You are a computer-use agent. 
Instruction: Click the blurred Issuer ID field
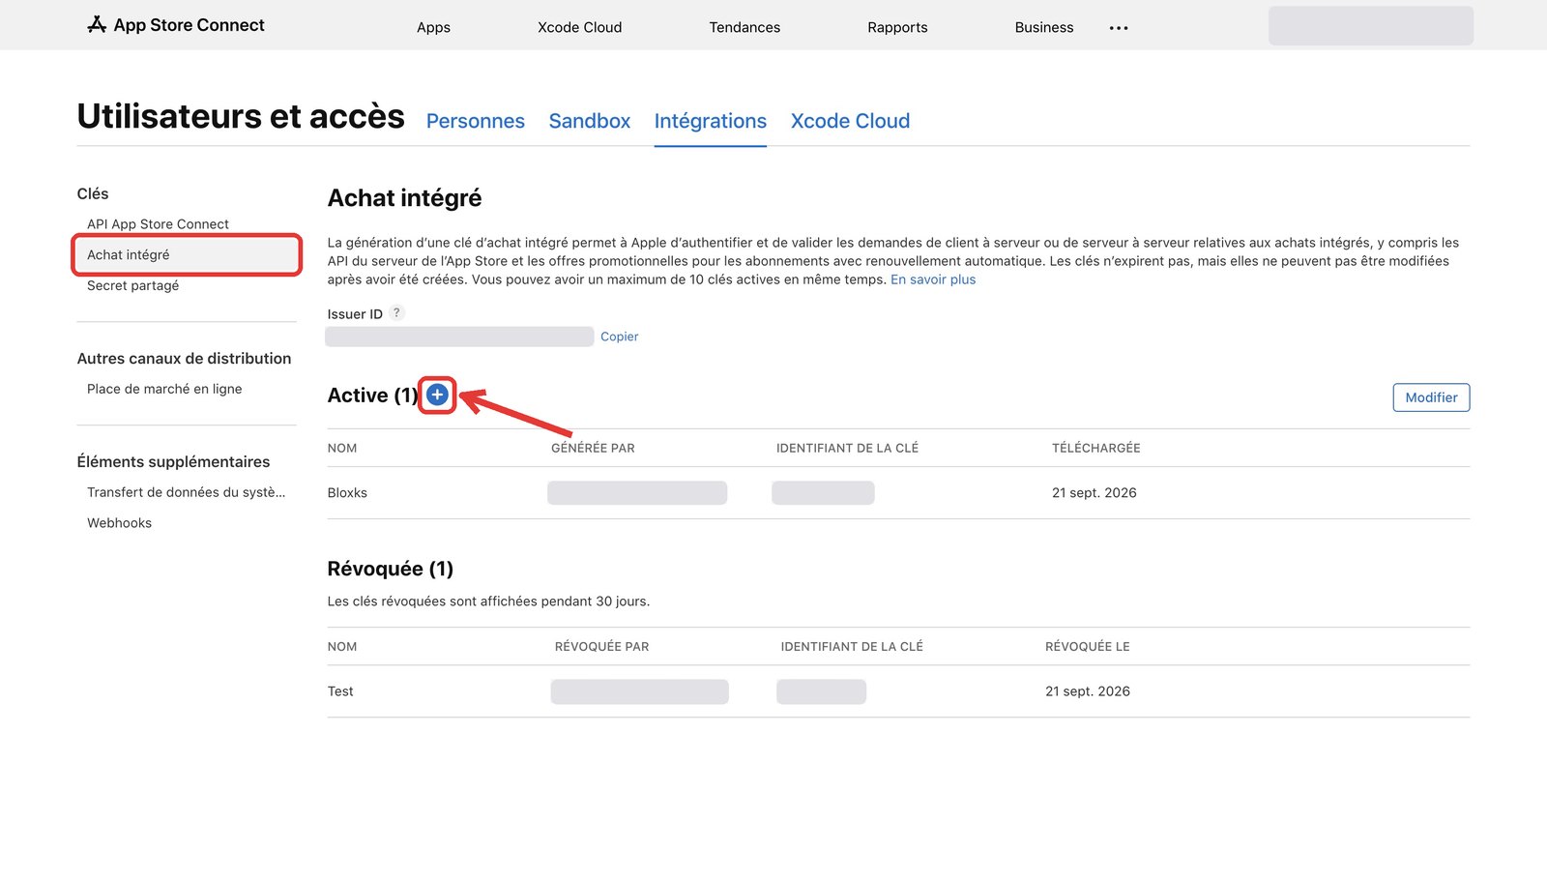pos(459,337)
